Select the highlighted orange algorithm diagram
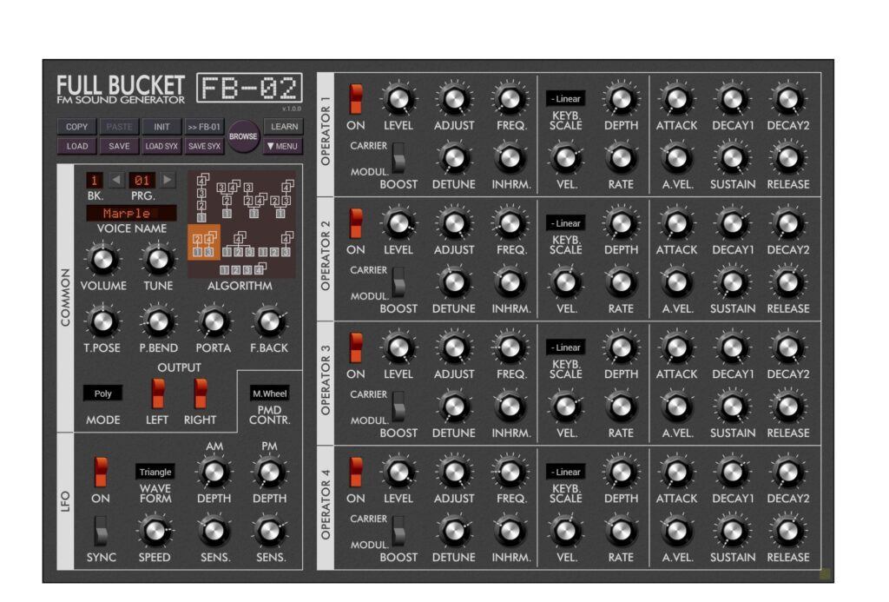The height and width of the screenshot is (602, 889). [203, 244]
